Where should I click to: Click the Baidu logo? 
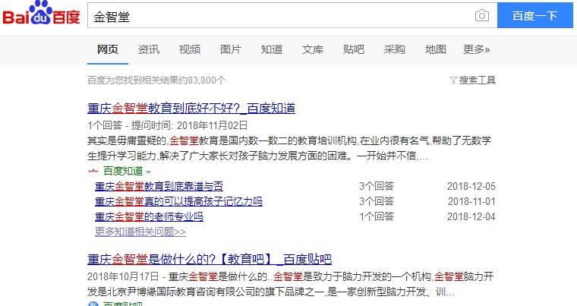[41, 16]
